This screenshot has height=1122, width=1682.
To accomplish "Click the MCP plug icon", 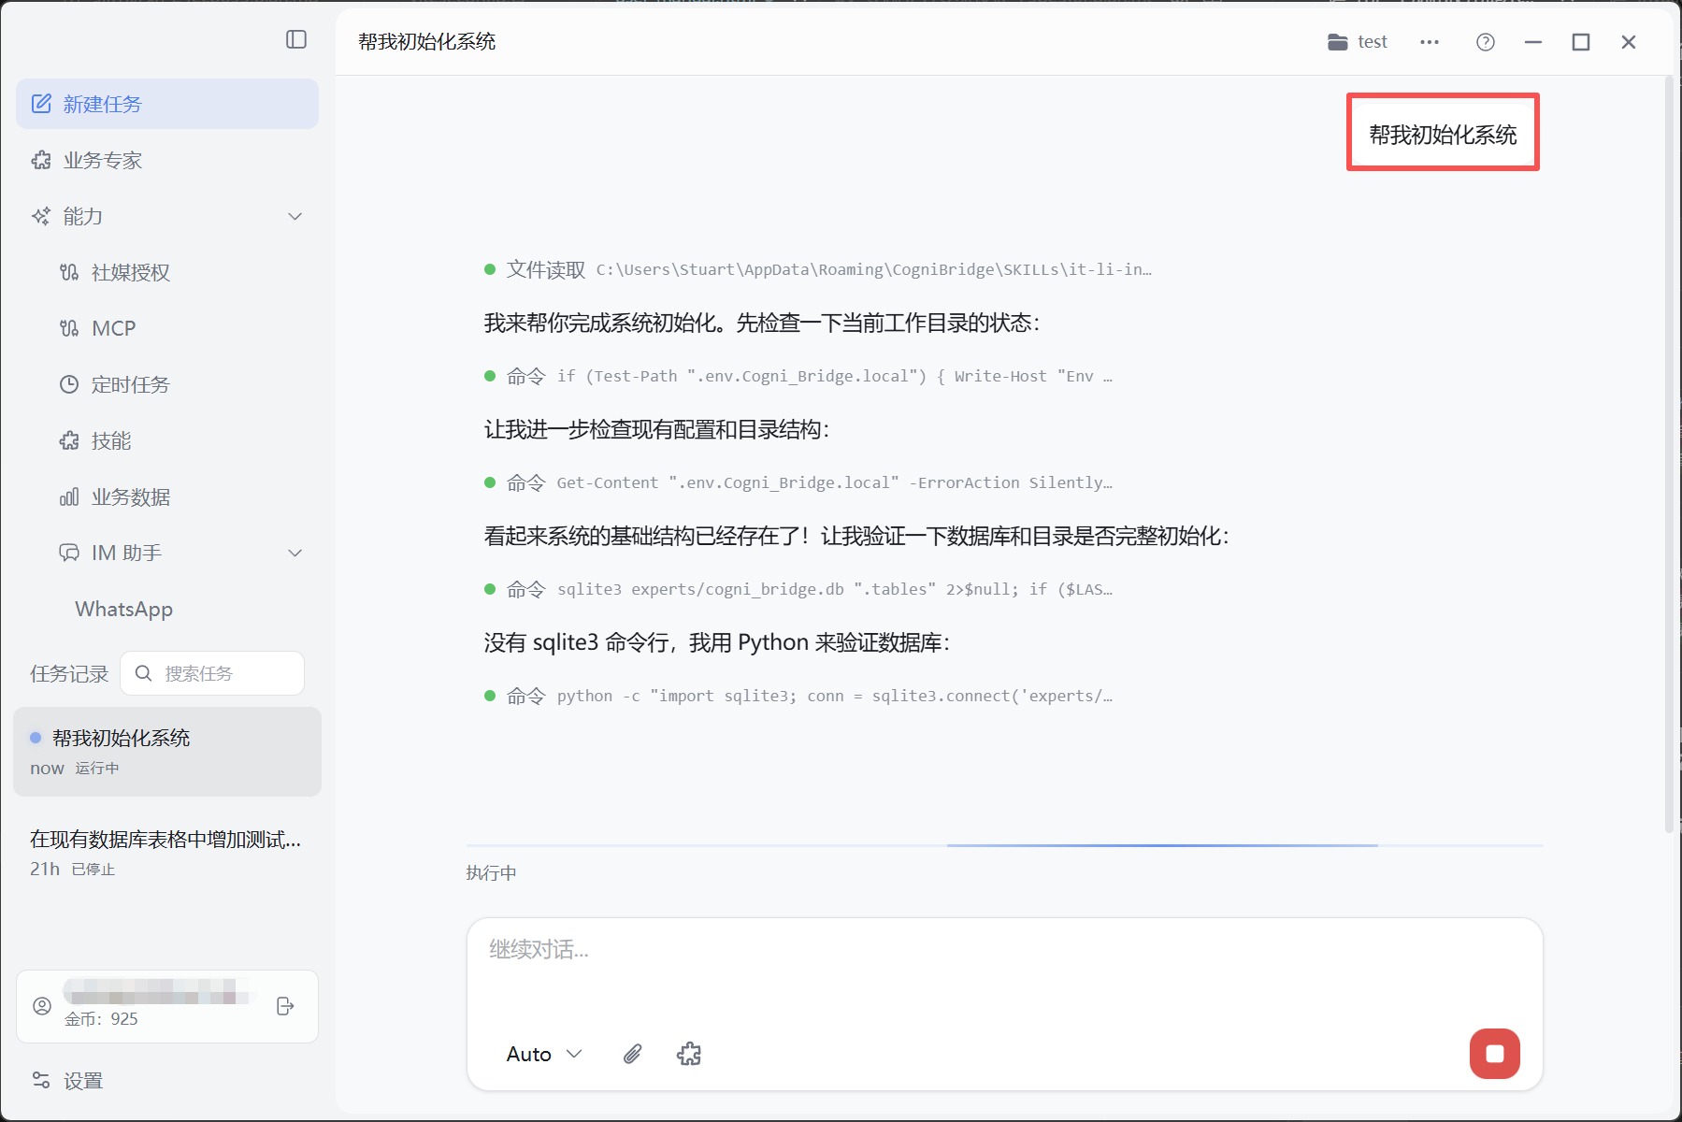I will pos(69,328).
